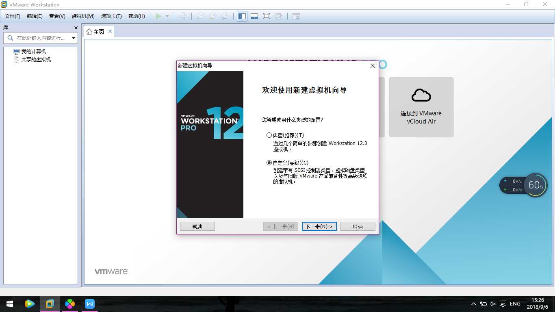Open the WPS Writer taskbar icon

click(x=90, y=304)
